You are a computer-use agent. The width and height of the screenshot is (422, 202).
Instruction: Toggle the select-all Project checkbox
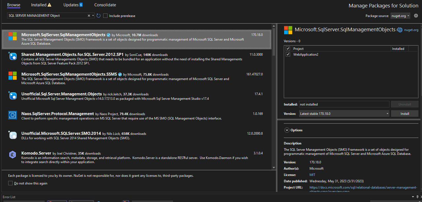[288, 49]
